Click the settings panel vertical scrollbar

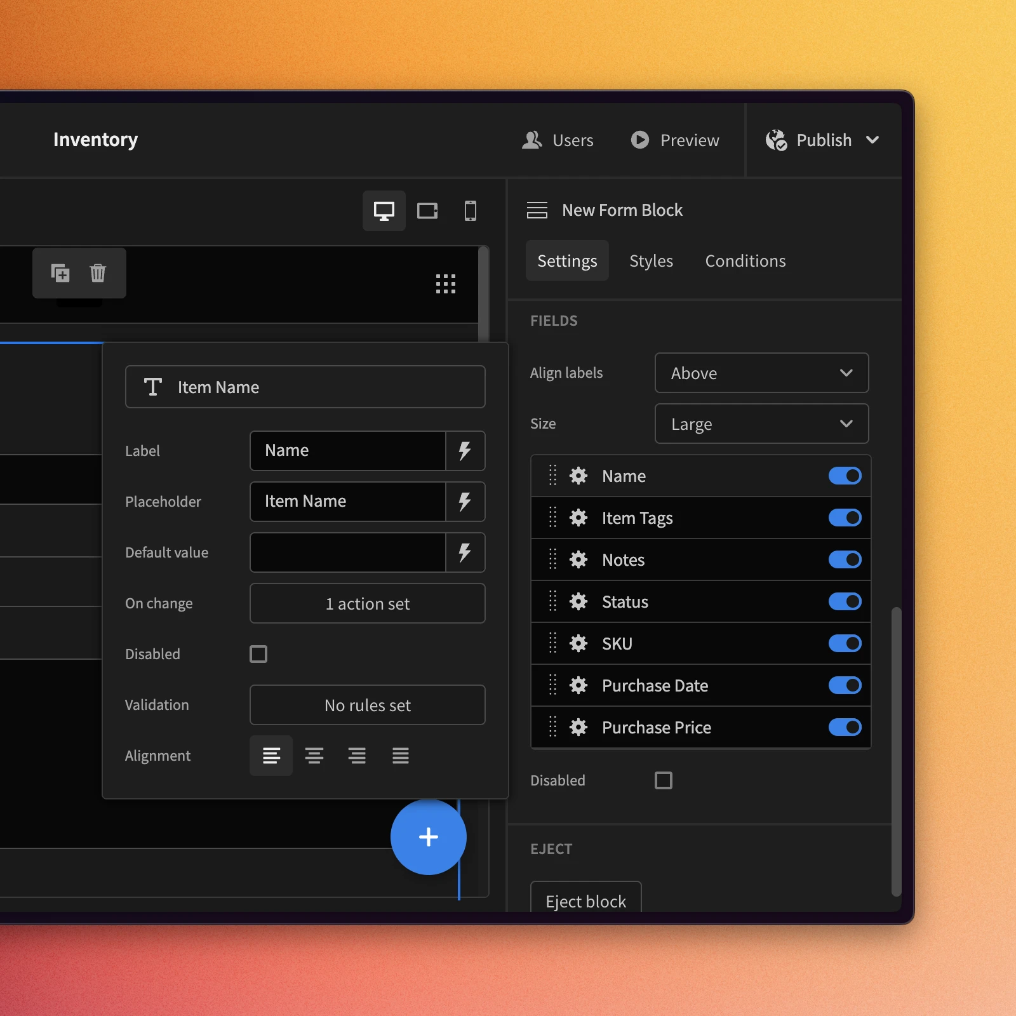point(897,751)
